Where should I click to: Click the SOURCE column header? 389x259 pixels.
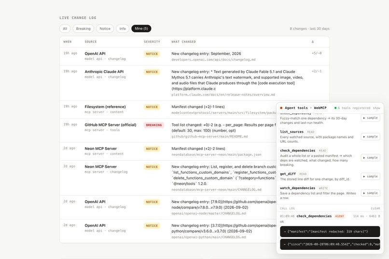click(91, 41)
